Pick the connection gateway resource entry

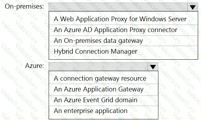[x=103, y=78]
